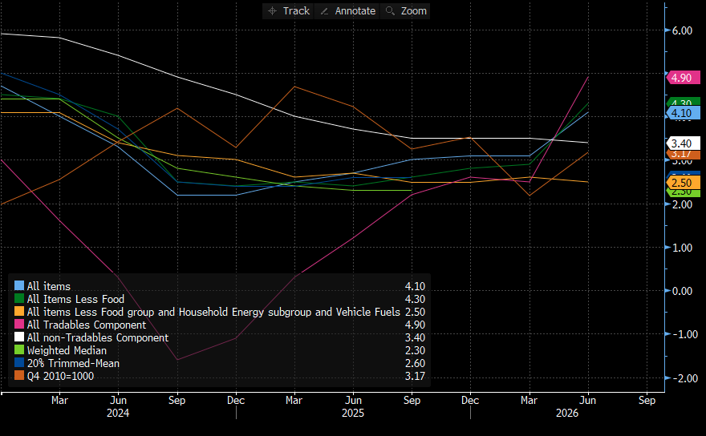The width and height of the screenshot is (706, 436).
Task: Click the Weighted Median lime swatch
Action: (x=19, y=350)
